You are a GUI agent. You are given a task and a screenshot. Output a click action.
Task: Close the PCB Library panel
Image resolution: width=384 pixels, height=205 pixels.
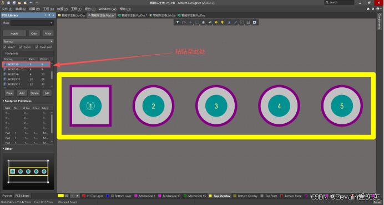click(x=53, y=15)
